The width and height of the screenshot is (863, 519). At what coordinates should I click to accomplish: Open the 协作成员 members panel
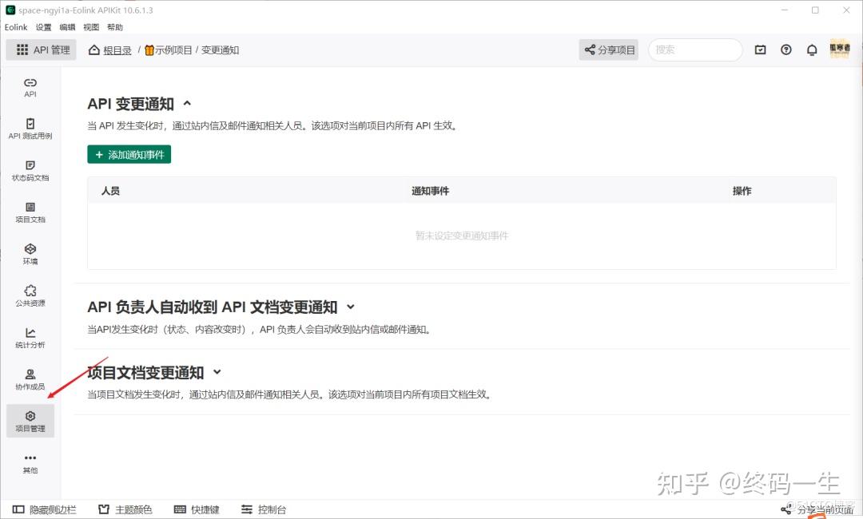(x=30, y=378)
